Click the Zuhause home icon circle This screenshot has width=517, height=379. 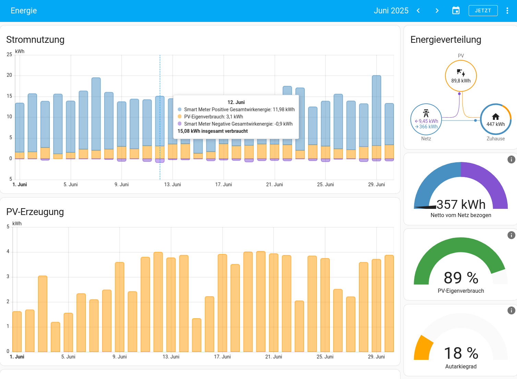pos(496,119)
